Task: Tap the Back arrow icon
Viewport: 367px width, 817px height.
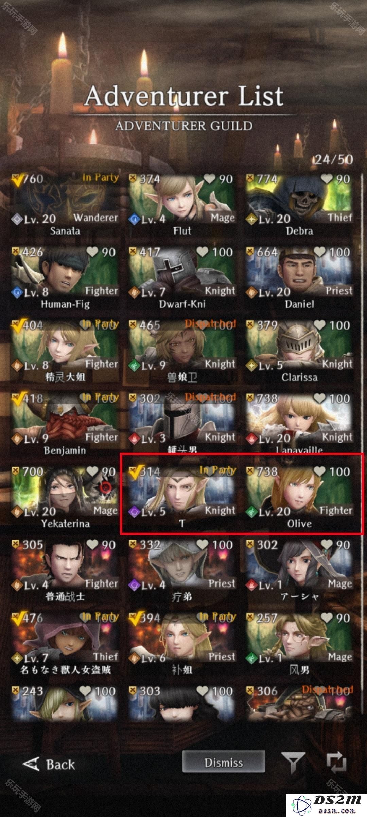Action: click(x=31, y=764)
